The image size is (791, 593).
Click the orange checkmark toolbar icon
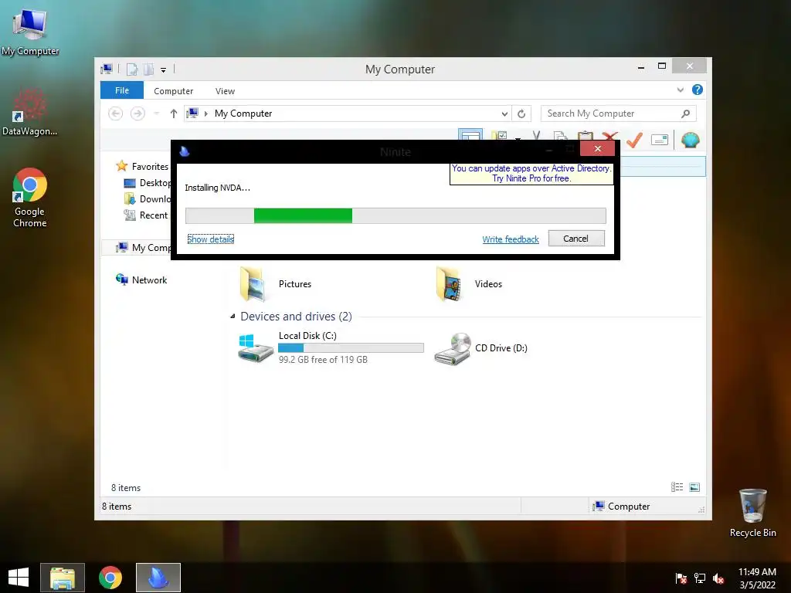(x=635, y=140)
